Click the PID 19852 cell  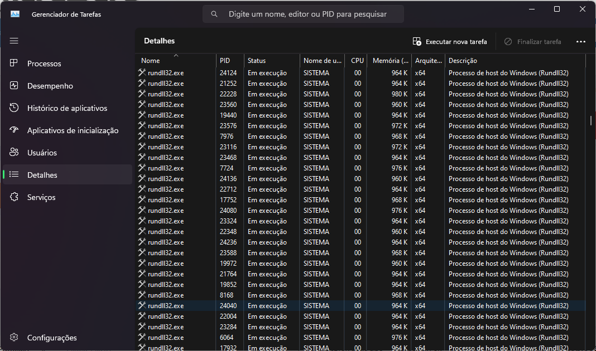[x=228, y=284]
